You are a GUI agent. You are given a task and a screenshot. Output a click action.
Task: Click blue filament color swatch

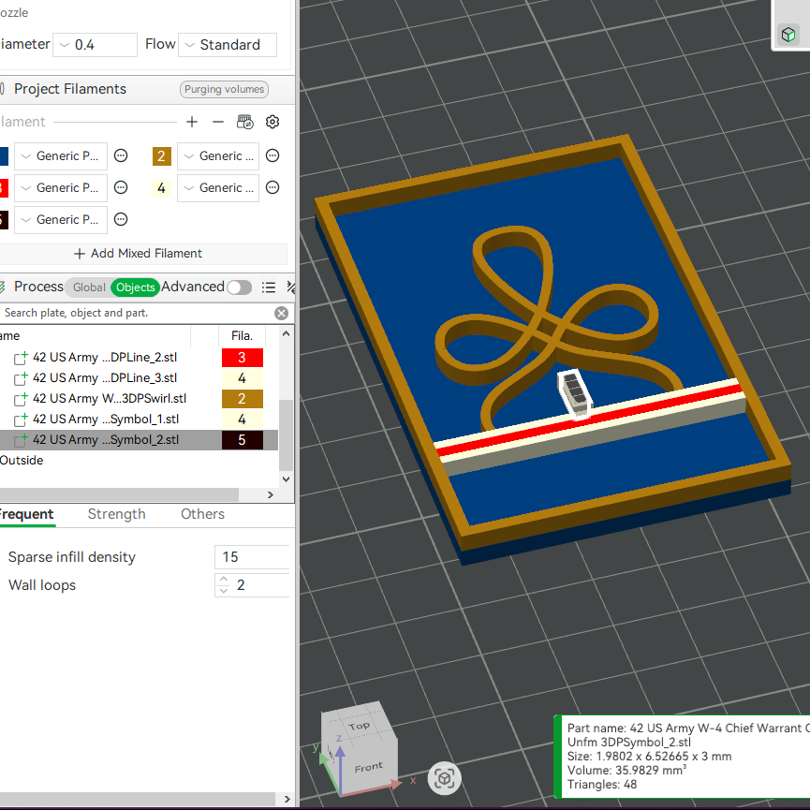[4, 156]
